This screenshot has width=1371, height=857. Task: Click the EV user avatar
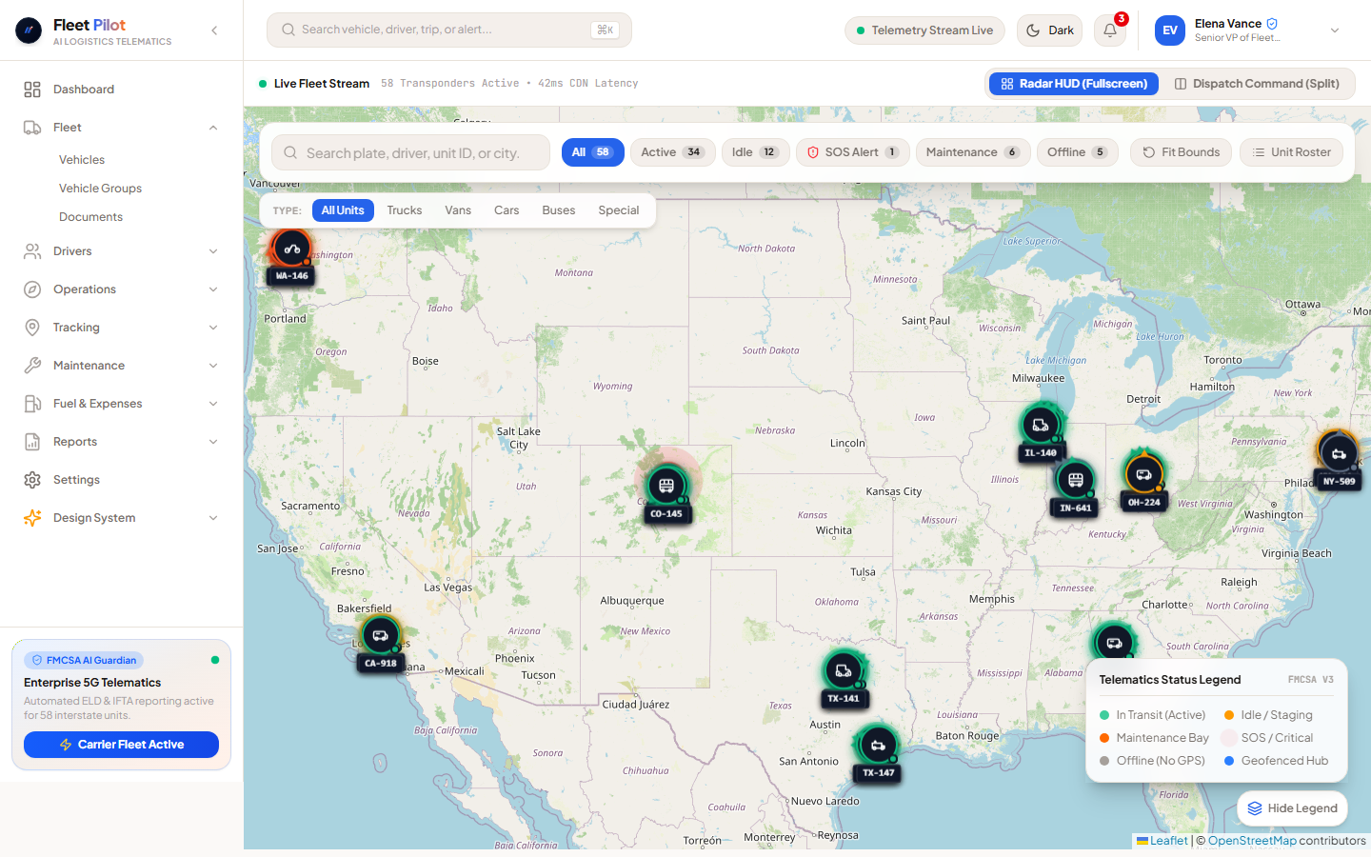[1170, 30]
